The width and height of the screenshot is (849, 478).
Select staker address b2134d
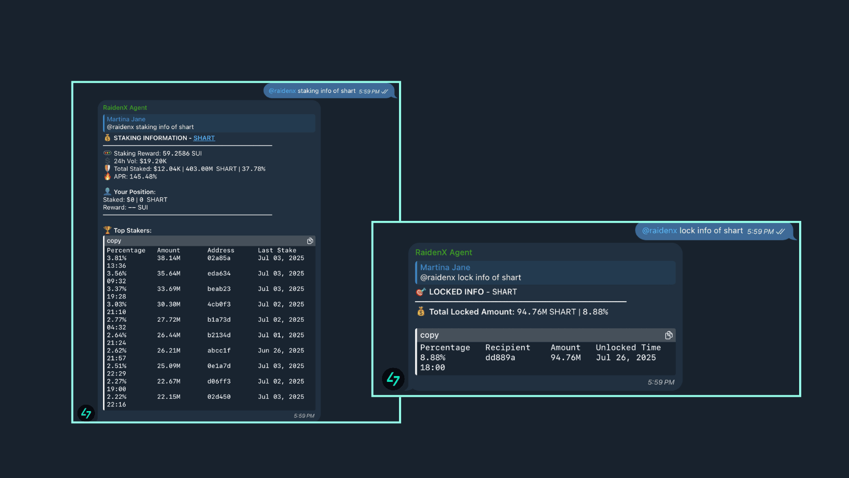(x=219, y=335)
